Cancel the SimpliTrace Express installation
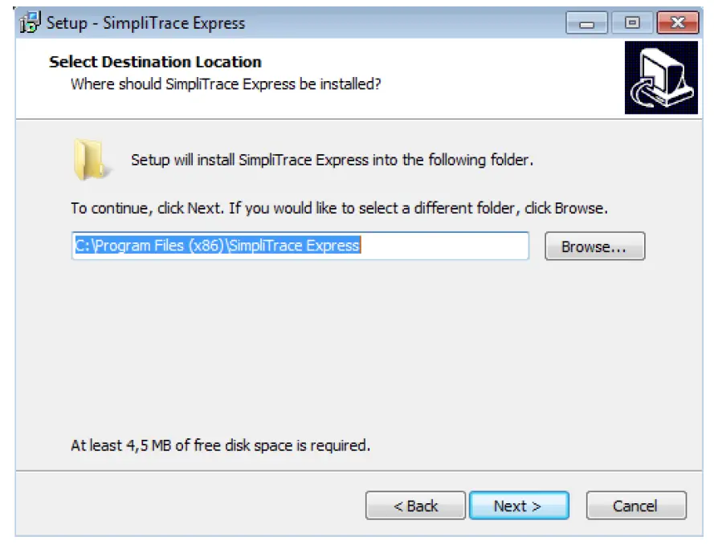 click(x=636, y=506)
